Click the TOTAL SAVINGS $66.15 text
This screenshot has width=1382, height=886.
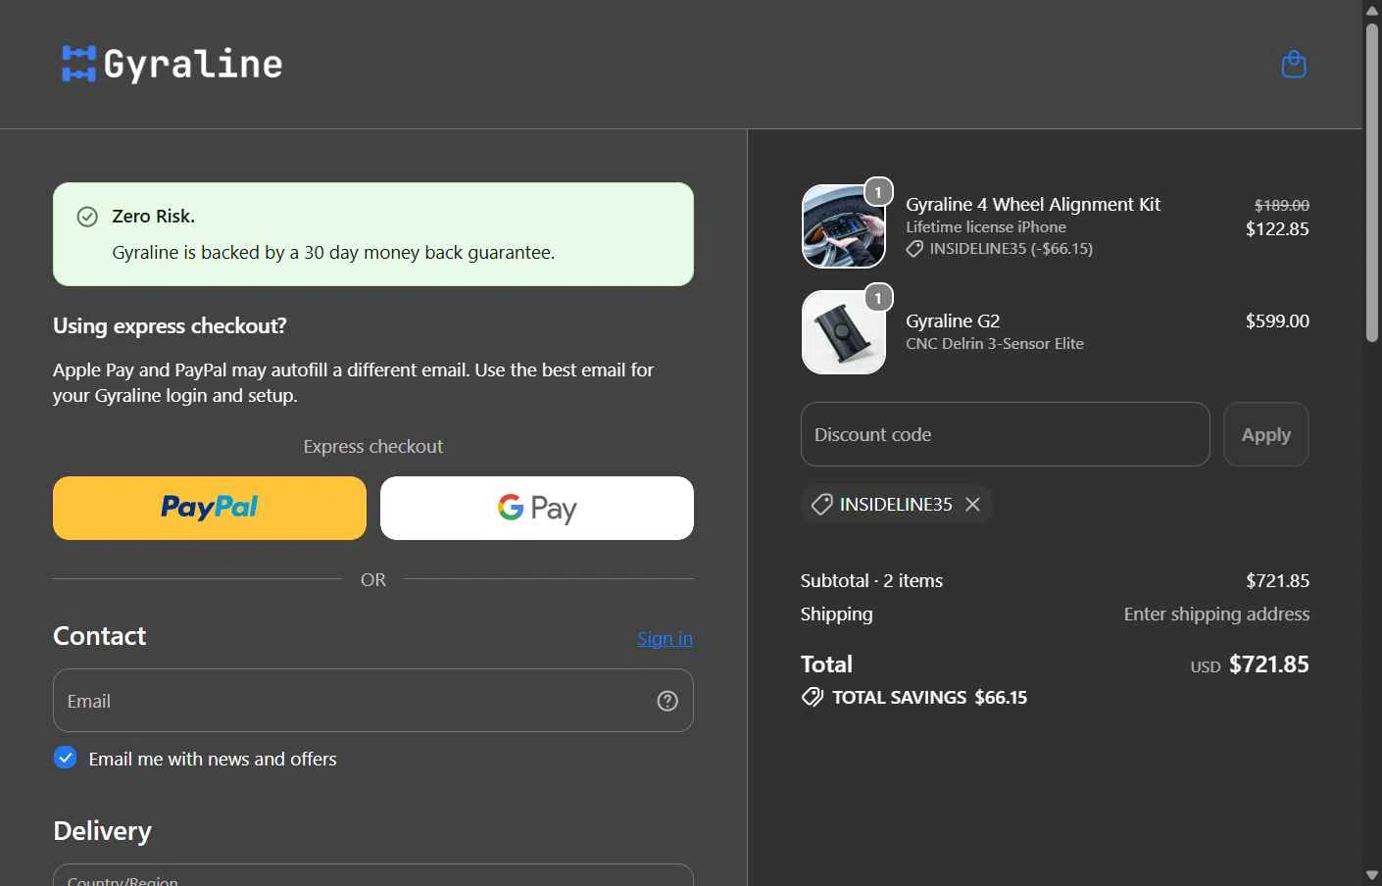coord(929,697)
